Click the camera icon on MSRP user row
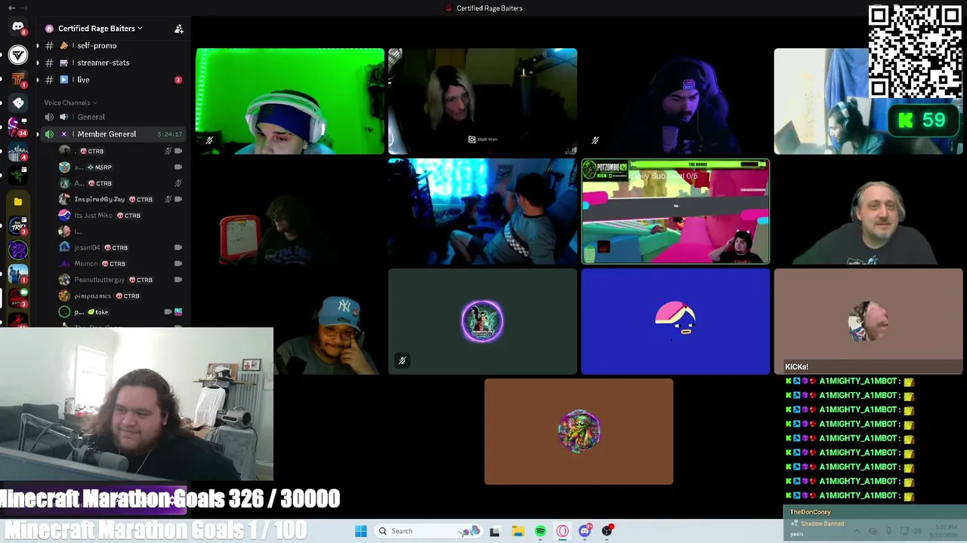 tap(178, 167)
